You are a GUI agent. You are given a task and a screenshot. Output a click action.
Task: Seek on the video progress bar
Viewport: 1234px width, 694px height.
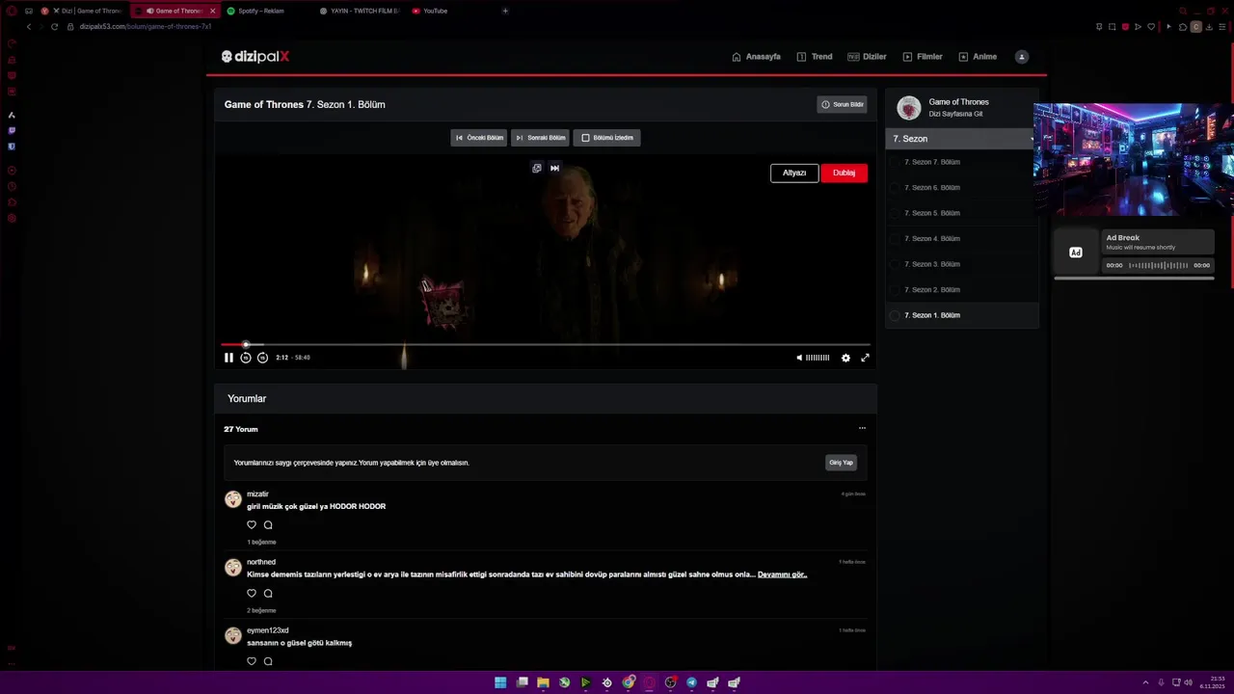(x=546, y=344)
